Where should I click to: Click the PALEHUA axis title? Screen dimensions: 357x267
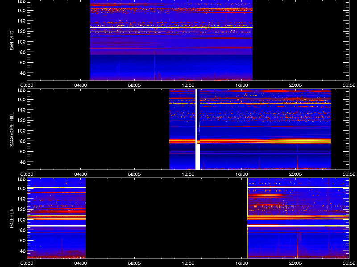(x=12, y=218)
